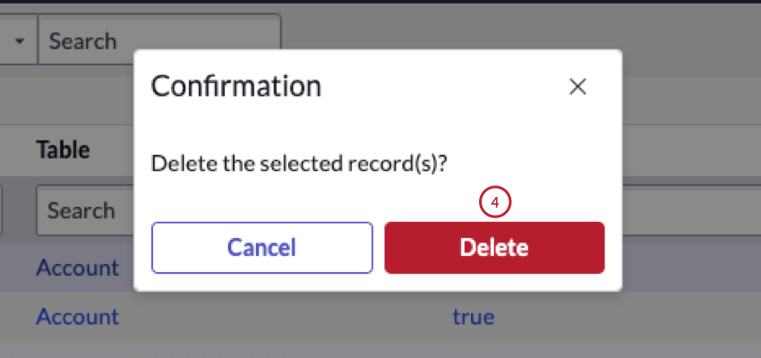Click the partial filter box left of Table search
Image resolution: width=761 pixels, height=358 pixels.
[x=4, y=211]
